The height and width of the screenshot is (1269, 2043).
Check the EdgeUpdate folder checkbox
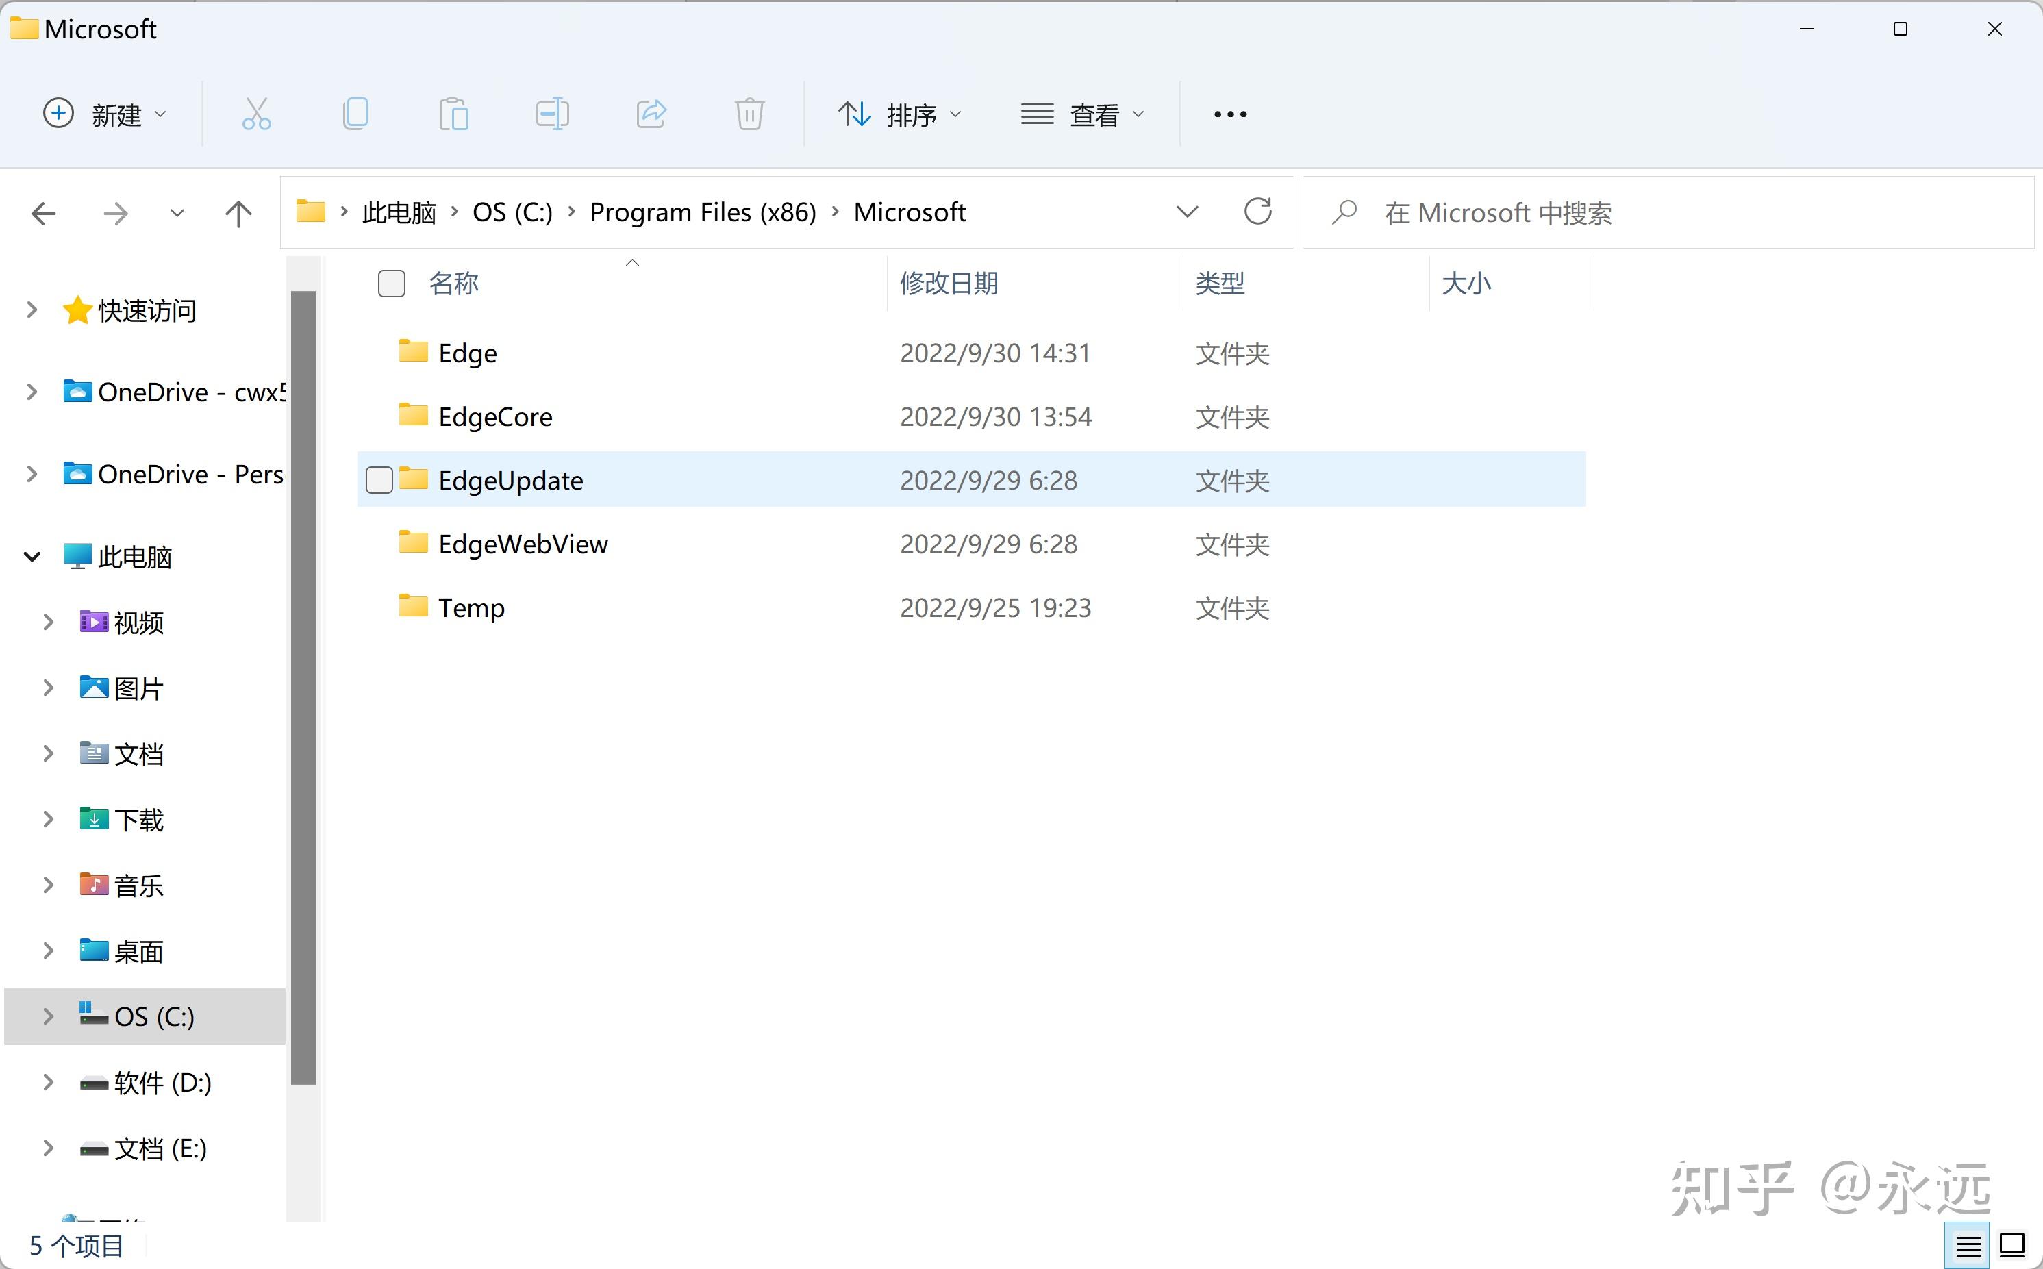click(x=379, y=480)
